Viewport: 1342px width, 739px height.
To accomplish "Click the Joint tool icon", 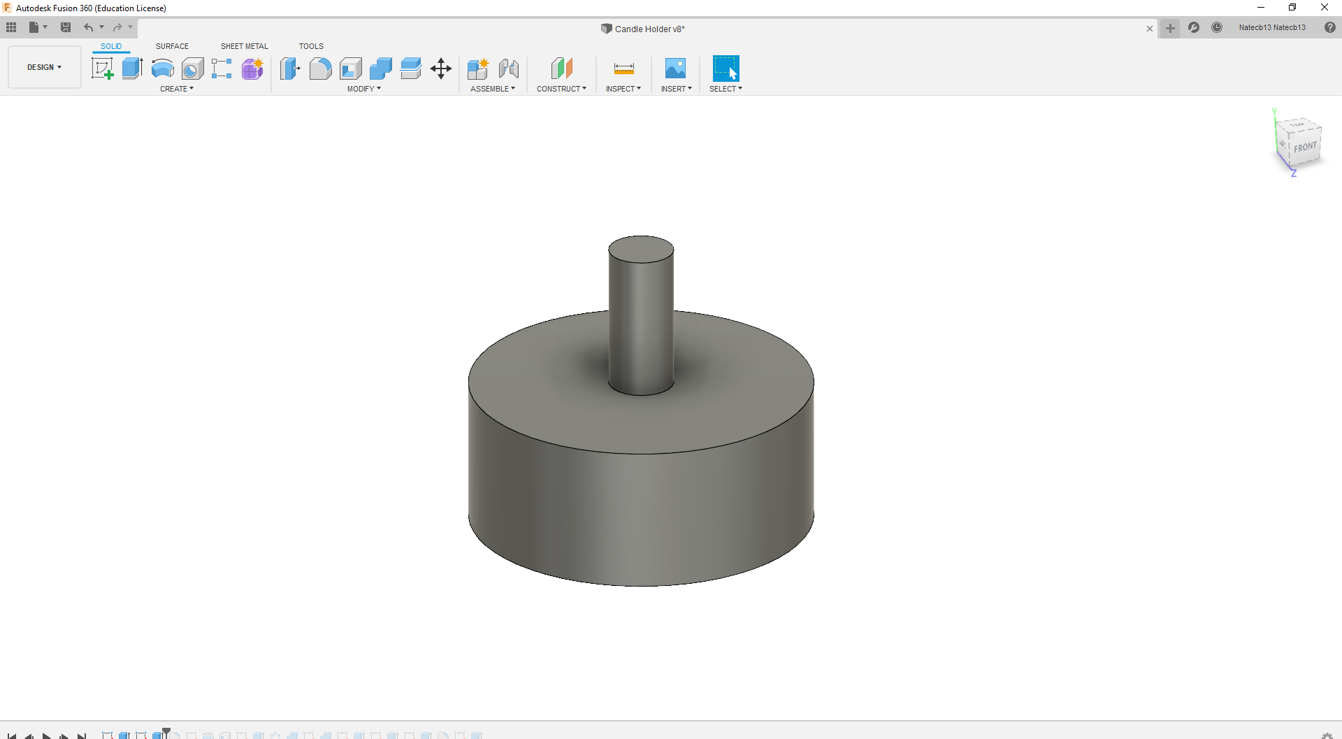I will tap(509, 69).
